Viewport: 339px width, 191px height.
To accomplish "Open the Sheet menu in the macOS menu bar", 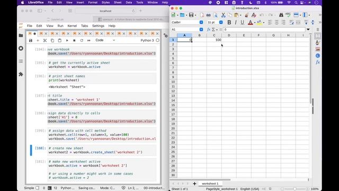I will tap(118, 3).
